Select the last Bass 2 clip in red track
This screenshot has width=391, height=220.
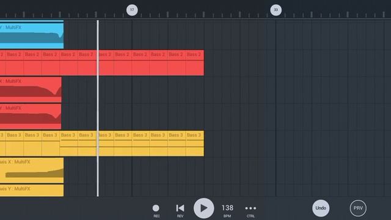click(194, 62)
